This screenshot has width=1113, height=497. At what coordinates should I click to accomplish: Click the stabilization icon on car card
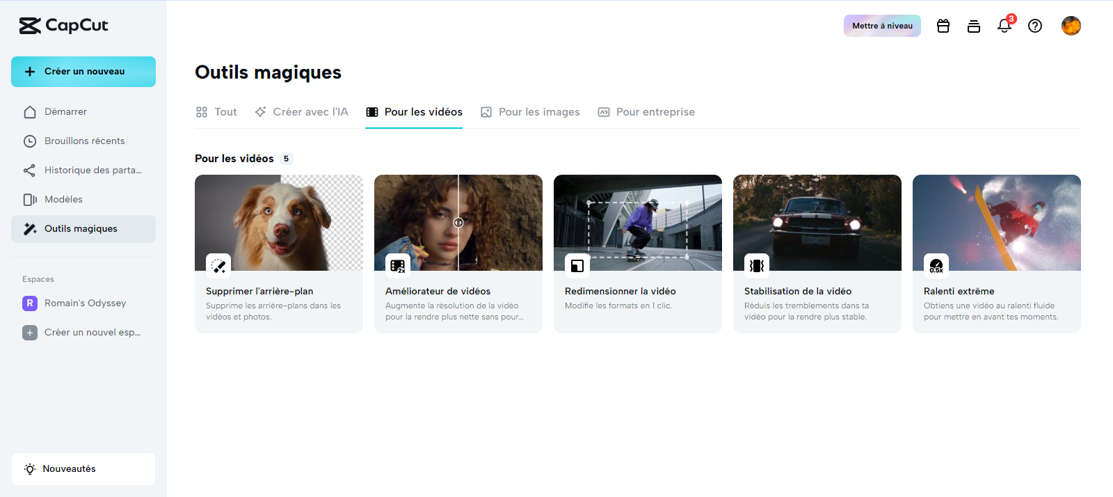coord(757,266)
